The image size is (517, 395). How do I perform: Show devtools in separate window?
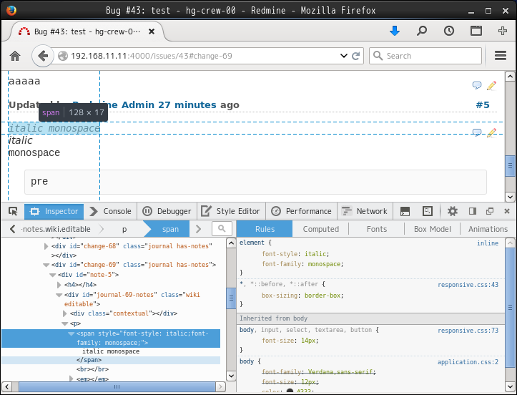tap(490, 211)
